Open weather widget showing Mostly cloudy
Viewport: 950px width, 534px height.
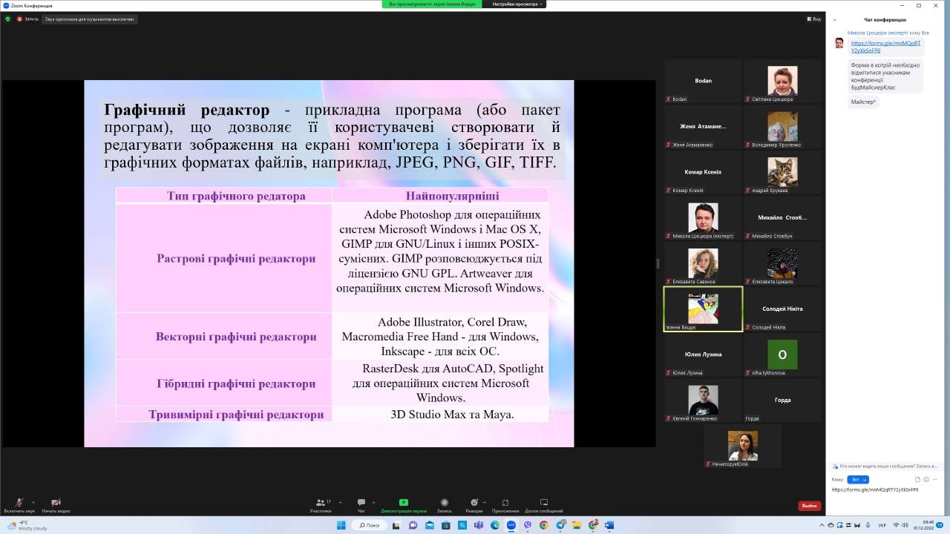(28, 525)
